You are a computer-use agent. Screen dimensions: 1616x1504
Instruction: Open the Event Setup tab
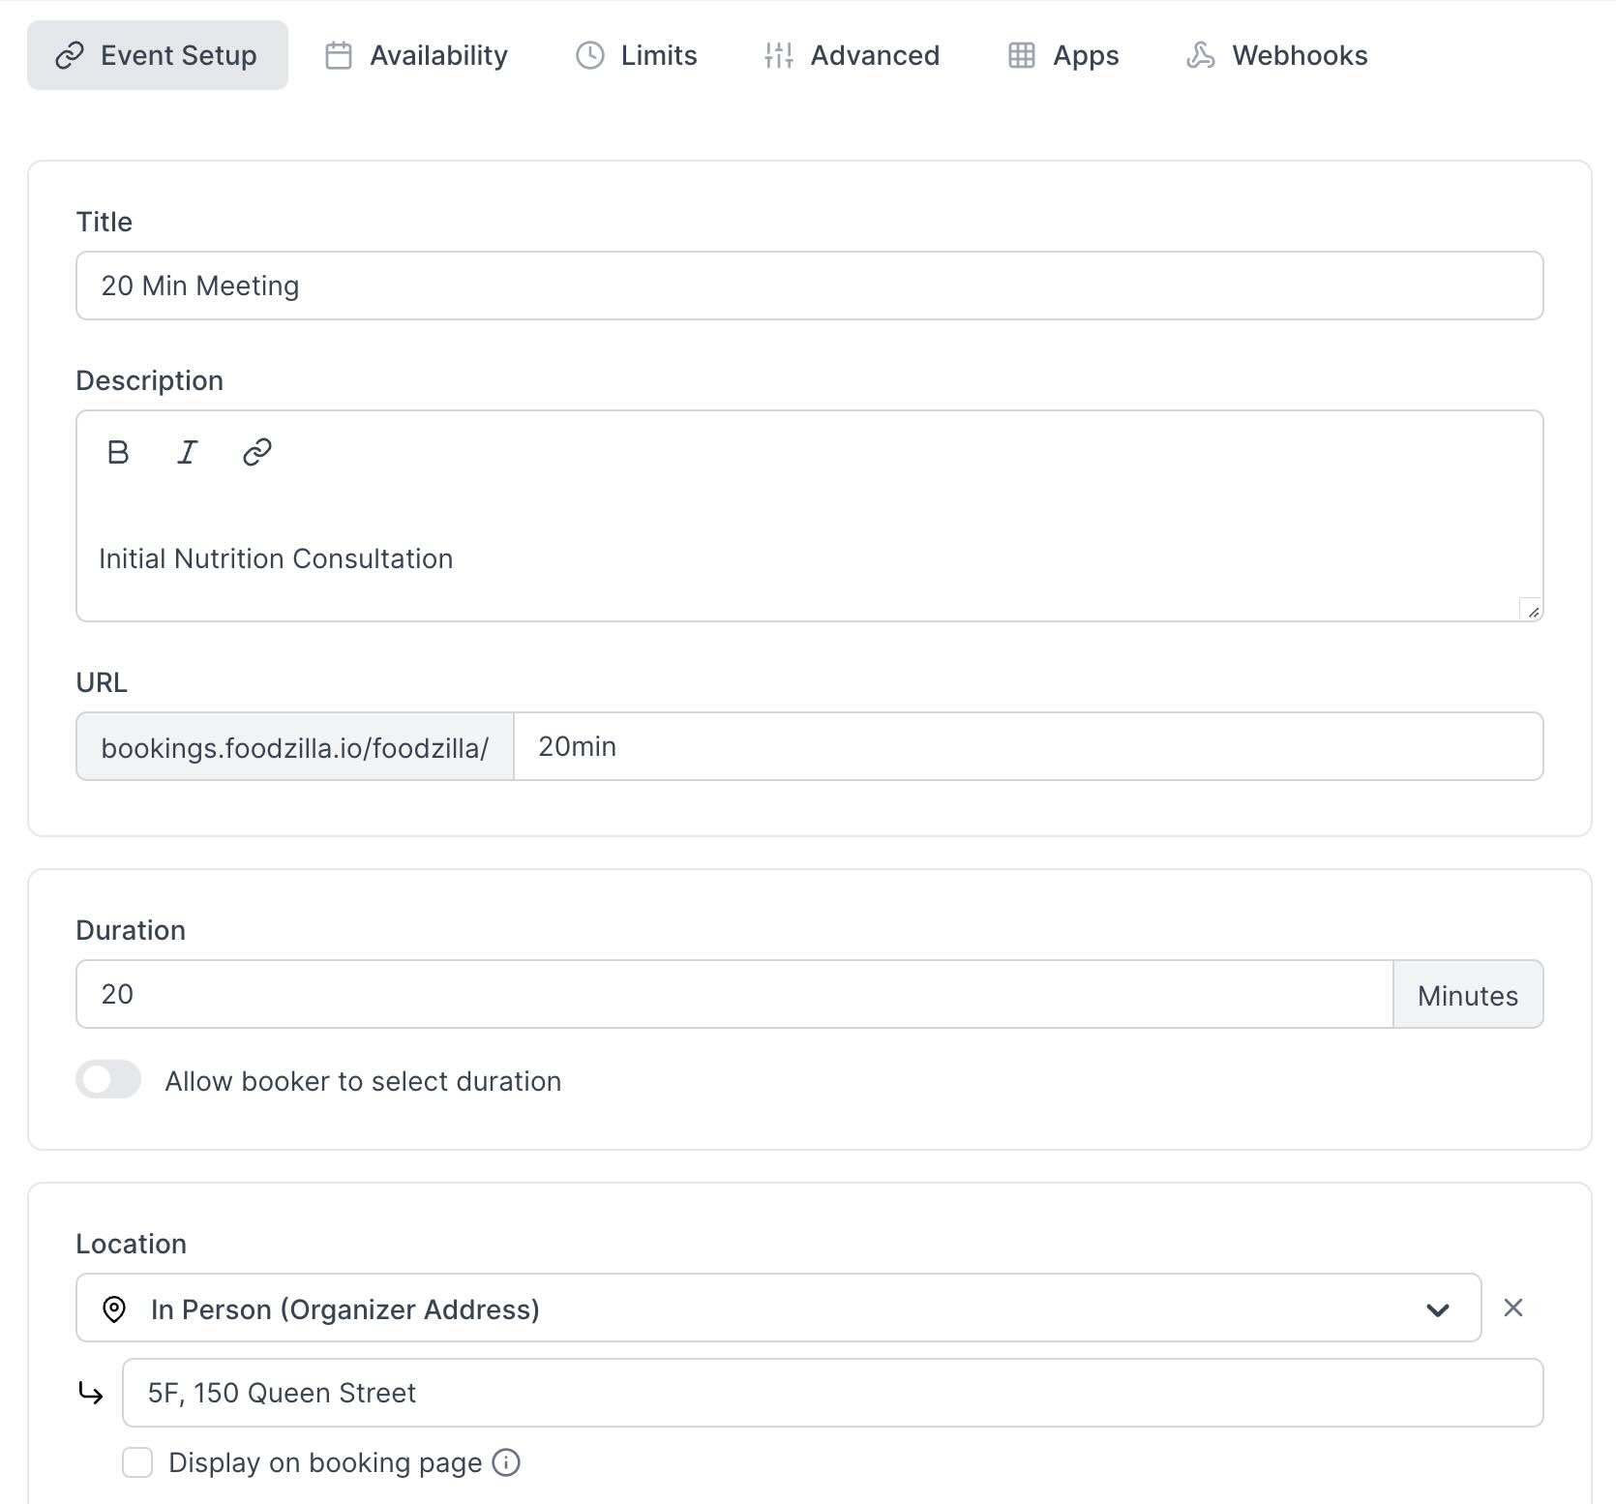pos(158,55)
